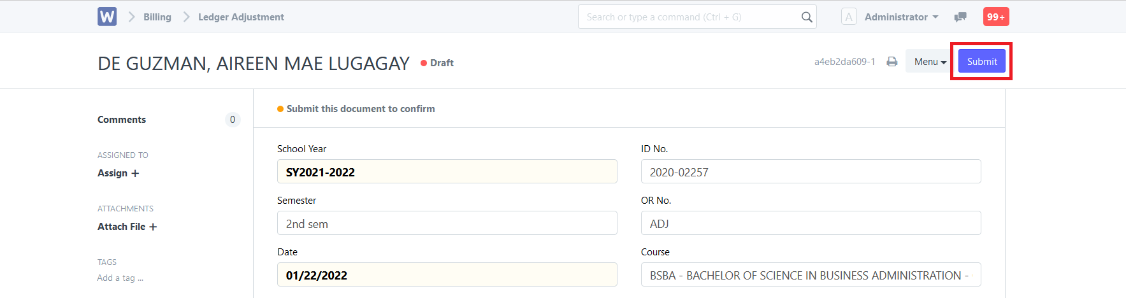
Task: Add a tag in the tags field
Action: (120, 278)
